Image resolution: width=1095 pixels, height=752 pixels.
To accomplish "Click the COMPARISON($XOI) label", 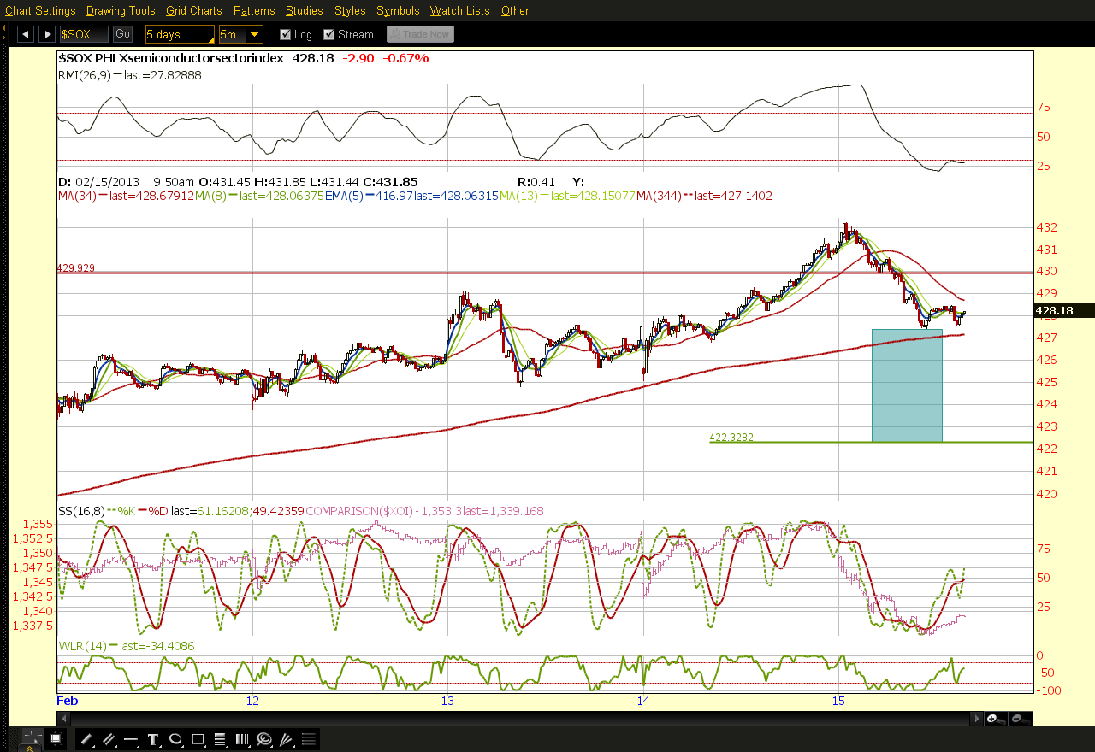I will pos(359,511).
